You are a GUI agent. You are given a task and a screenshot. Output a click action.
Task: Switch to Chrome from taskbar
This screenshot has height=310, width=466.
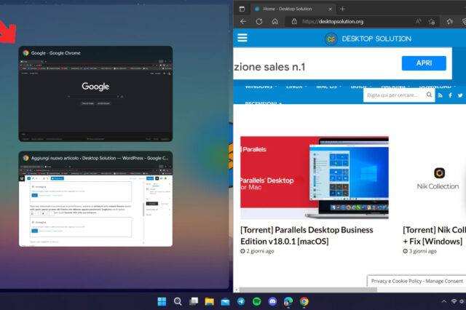[304, 302]
